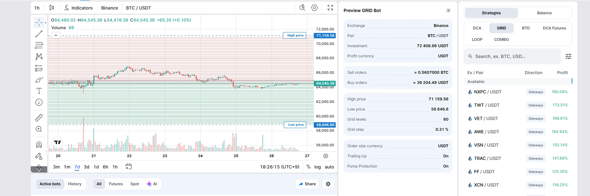Image resolution: width=590 pixels, height=196 pixels.
Task: Open the 1h interval dropdown
Action: tap(37, 8)
